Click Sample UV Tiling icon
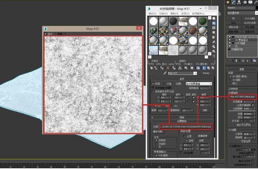Viewport: 258px width, 169px height. click(214, 33)
